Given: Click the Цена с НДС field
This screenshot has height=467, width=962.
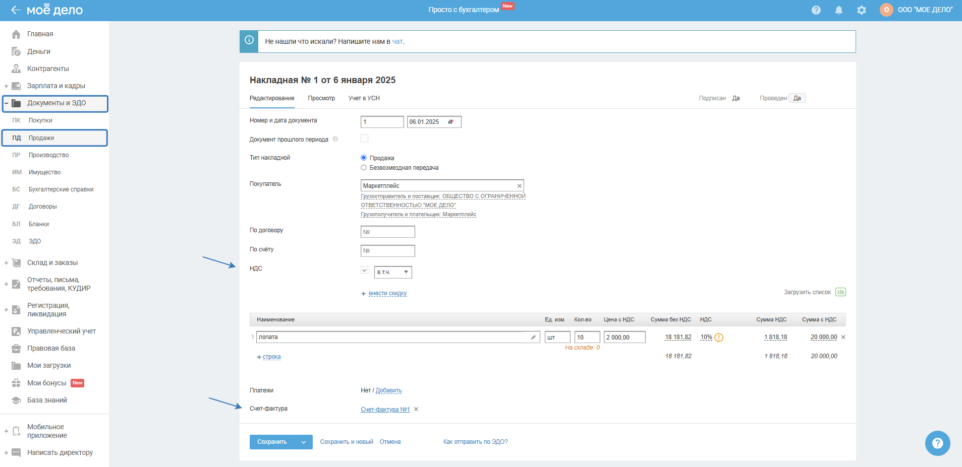Looking at the screenshot, I should tap(625, 337).
